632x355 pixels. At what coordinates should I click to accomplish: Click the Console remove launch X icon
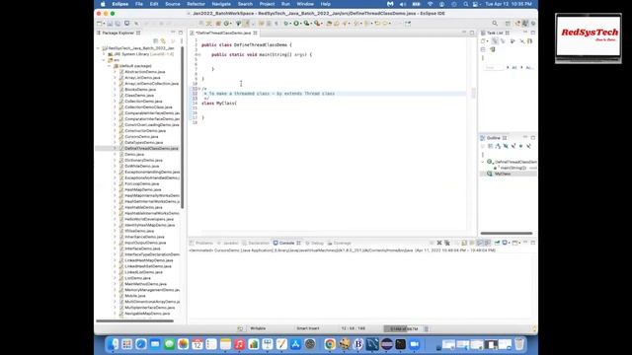(439, 243)
